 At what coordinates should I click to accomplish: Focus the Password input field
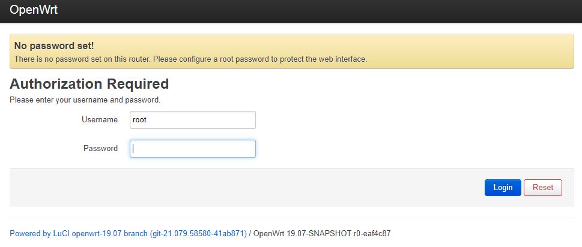click(x=193, y=149)
